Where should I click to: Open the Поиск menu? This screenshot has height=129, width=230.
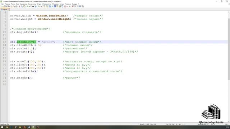tap(13, 4)
